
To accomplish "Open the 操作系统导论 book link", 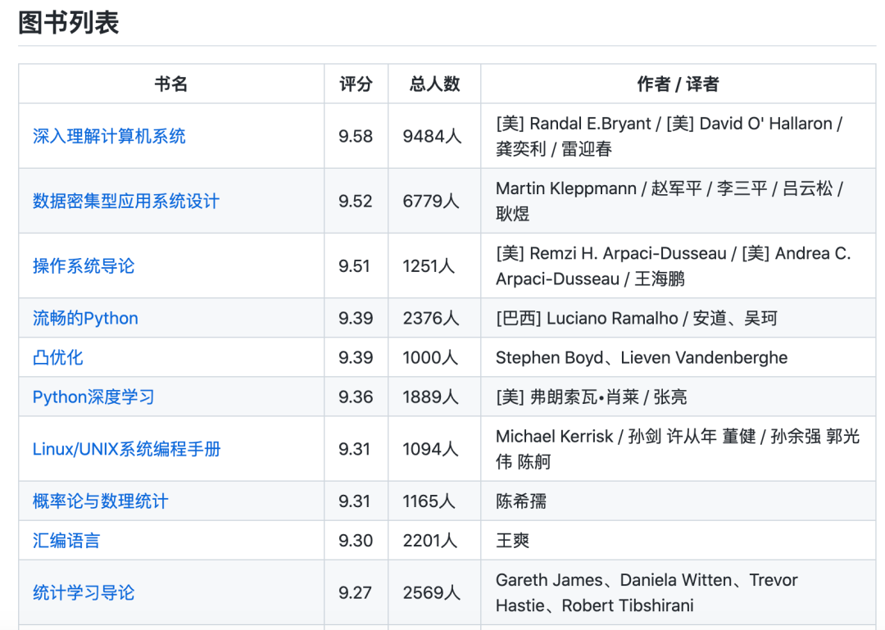I will point(84,266).
